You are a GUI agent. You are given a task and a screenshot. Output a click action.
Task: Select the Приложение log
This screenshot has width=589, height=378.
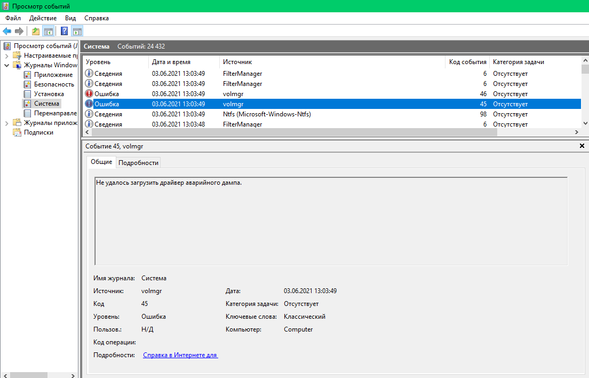click(53, 75)
